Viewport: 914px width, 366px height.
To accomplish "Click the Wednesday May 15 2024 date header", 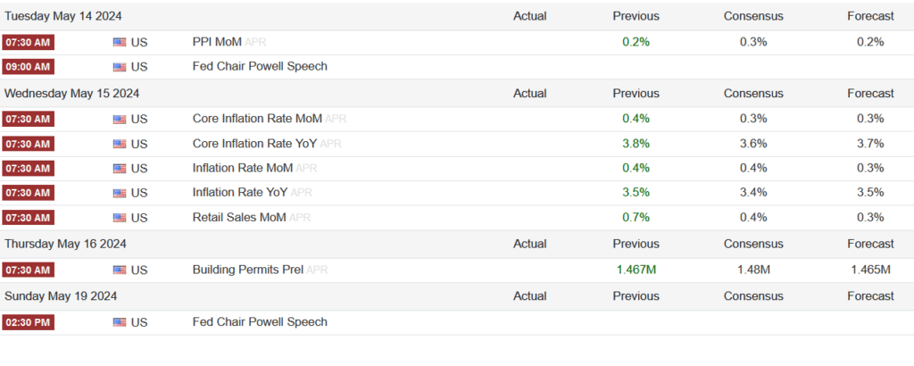I will 71,93.
